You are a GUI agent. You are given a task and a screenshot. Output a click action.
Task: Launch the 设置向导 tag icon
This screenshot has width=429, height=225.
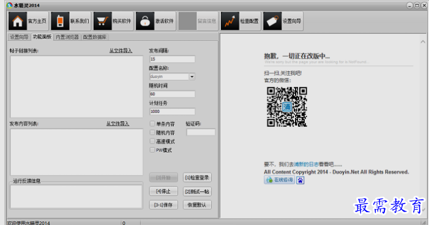point(272,21)
